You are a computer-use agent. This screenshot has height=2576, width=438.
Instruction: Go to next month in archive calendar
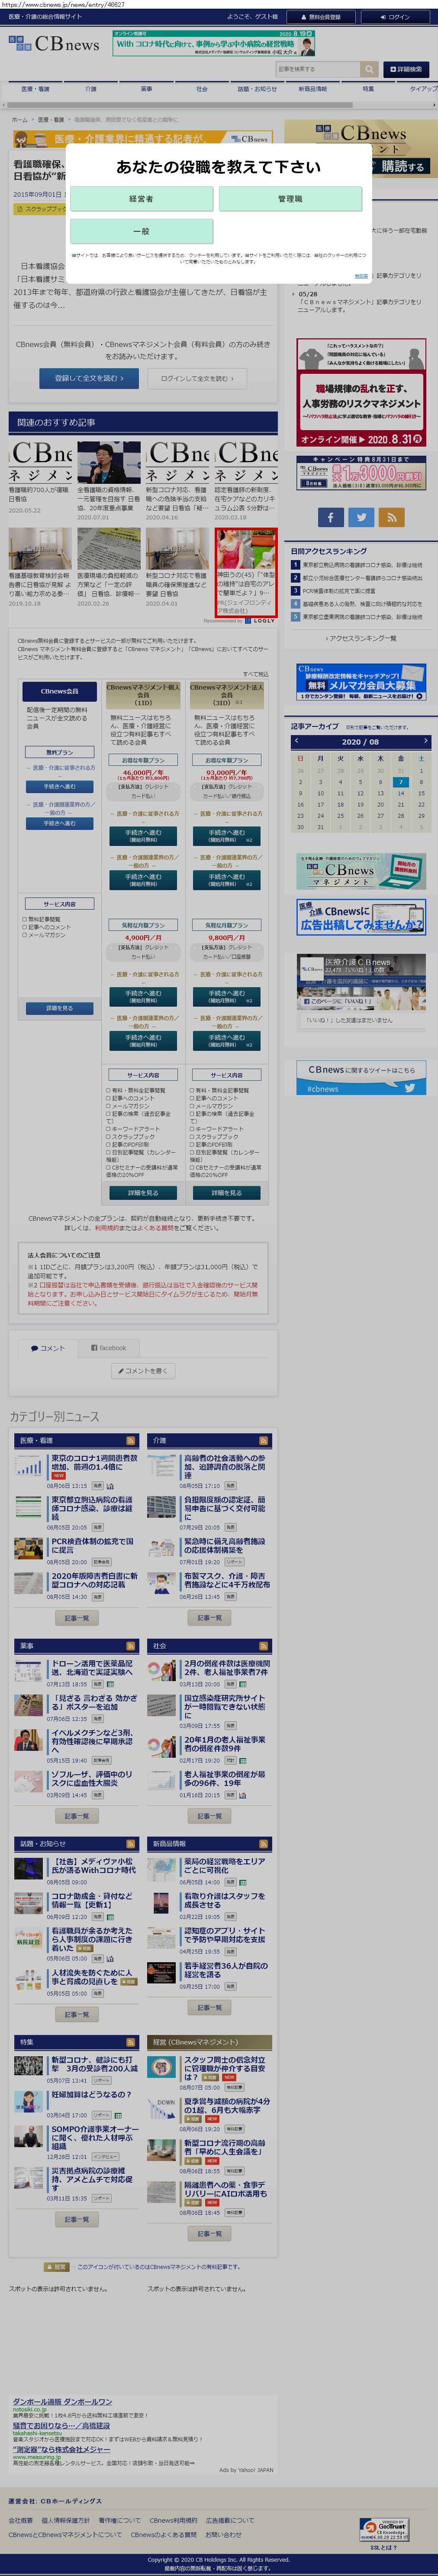point(425,741)
